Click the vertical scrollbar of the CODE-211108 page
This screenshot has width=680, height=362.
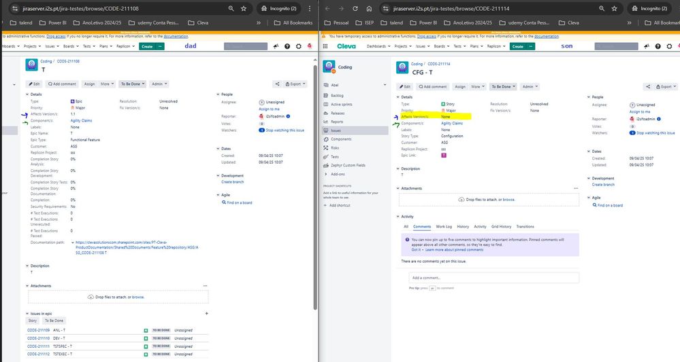pyautogui.click(x=315, y=187)
